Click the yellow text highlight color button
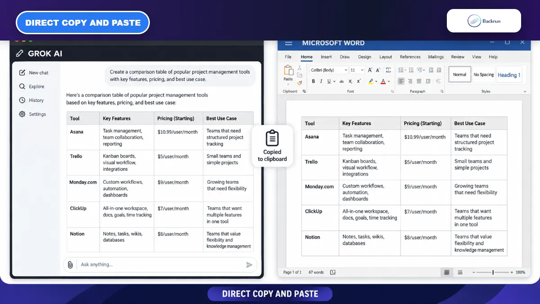The width and height of the screenshot is (540, 304). click(371, 82)
